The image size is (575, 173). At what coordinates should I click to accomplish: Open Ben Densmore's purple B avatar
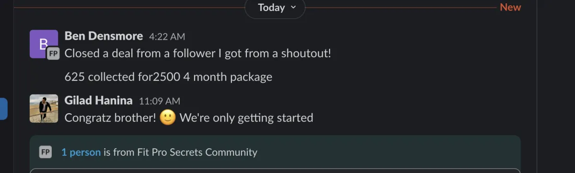coord(44,44)
